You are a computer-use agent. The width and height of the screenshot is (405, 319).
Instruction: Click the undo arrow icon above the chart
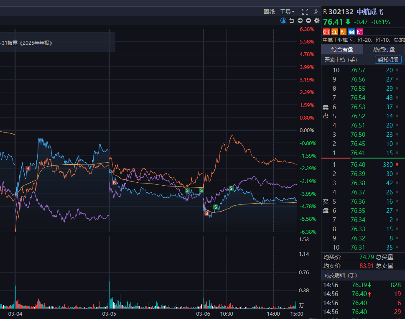click(292, 20)
